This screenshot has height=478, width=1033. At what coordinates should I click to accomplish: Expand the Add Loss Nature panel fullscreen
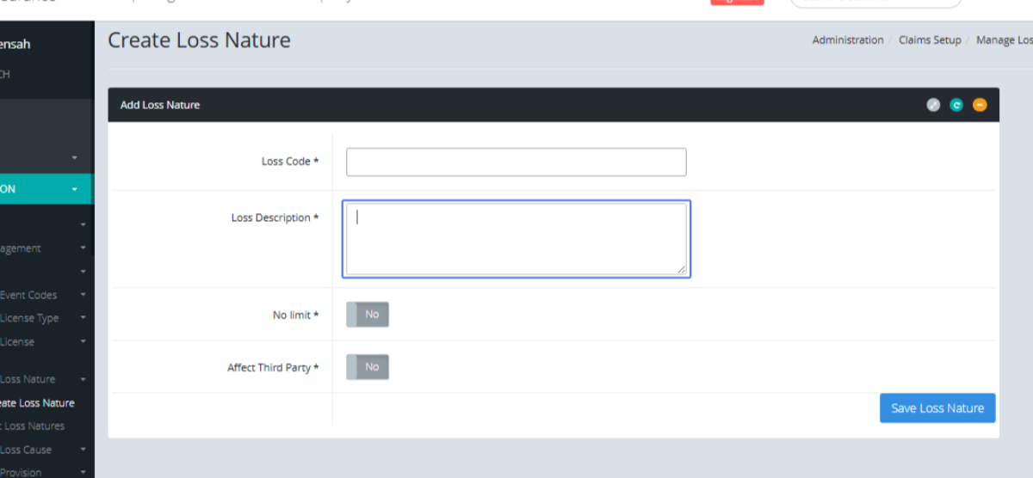pyautogui.click(x=933, y=105)
